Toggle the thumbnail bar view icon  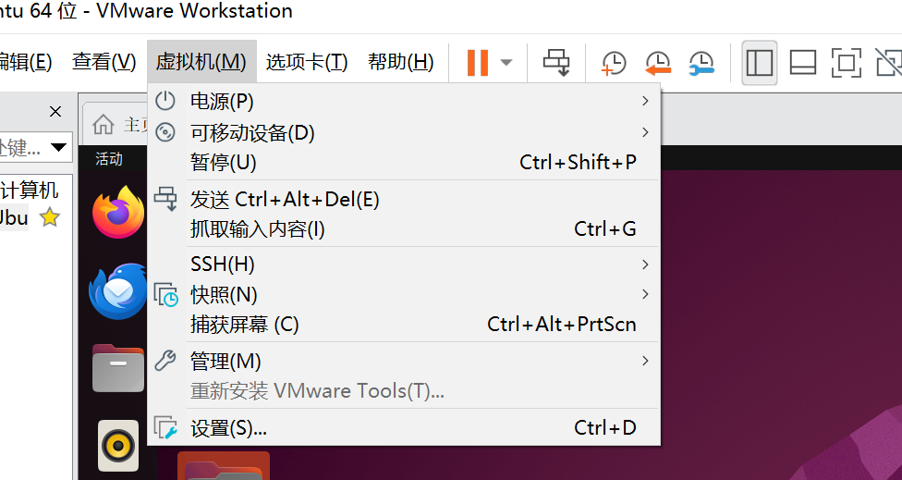pos(803,63)
